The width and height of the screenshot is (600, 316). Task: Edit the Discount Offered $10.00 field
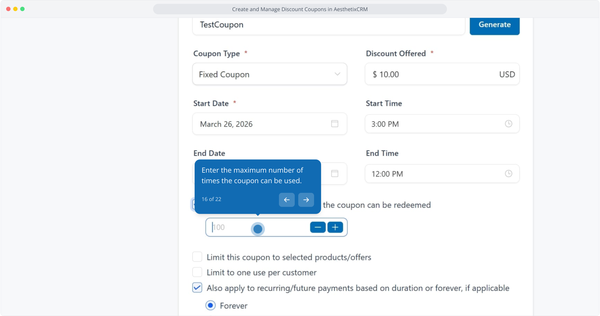click(433, 74)
